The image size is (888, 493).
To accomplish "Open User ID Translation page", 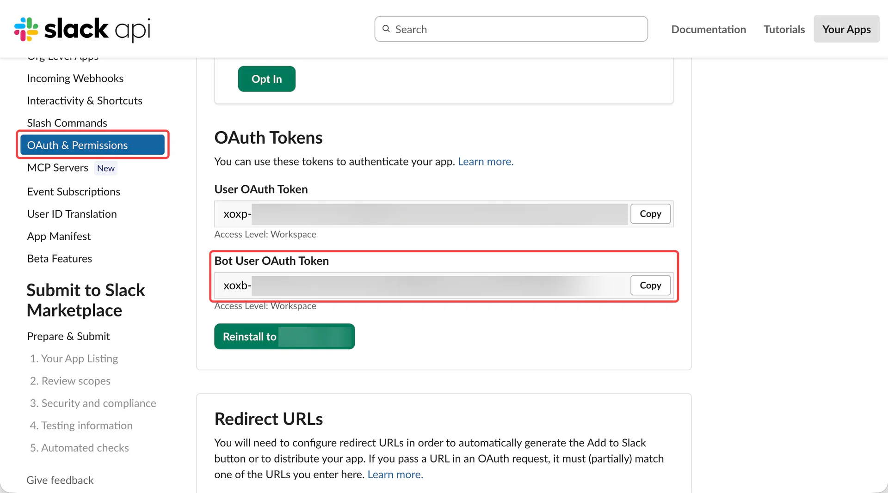I will 72,214.
